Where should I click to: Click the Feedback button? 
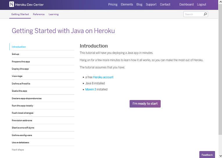point(207,155)
